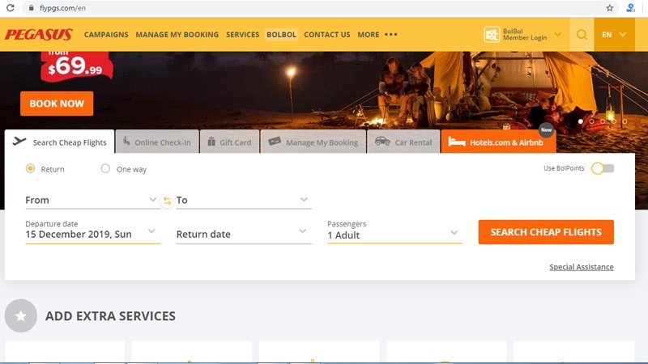The width and height of the screenshot is (648, 364).
Task: Reload the page with the browser refresh icon
Action: (11, 8)
